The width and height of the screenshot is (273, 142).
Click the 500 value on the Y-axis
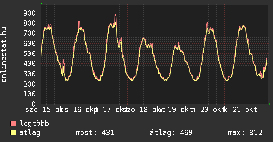pos(29,53)
